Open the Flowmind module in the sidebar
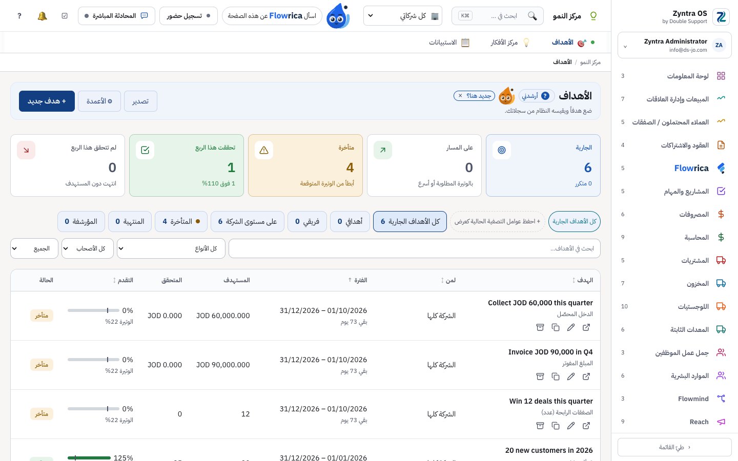Screen dimensions: 738x461 [x=673, y=399]
